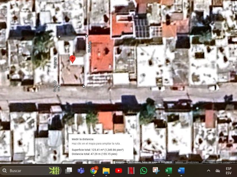237x177 pixels.
Task: Switch to Google Chrome in the taskbar
Action: point(94,171)
